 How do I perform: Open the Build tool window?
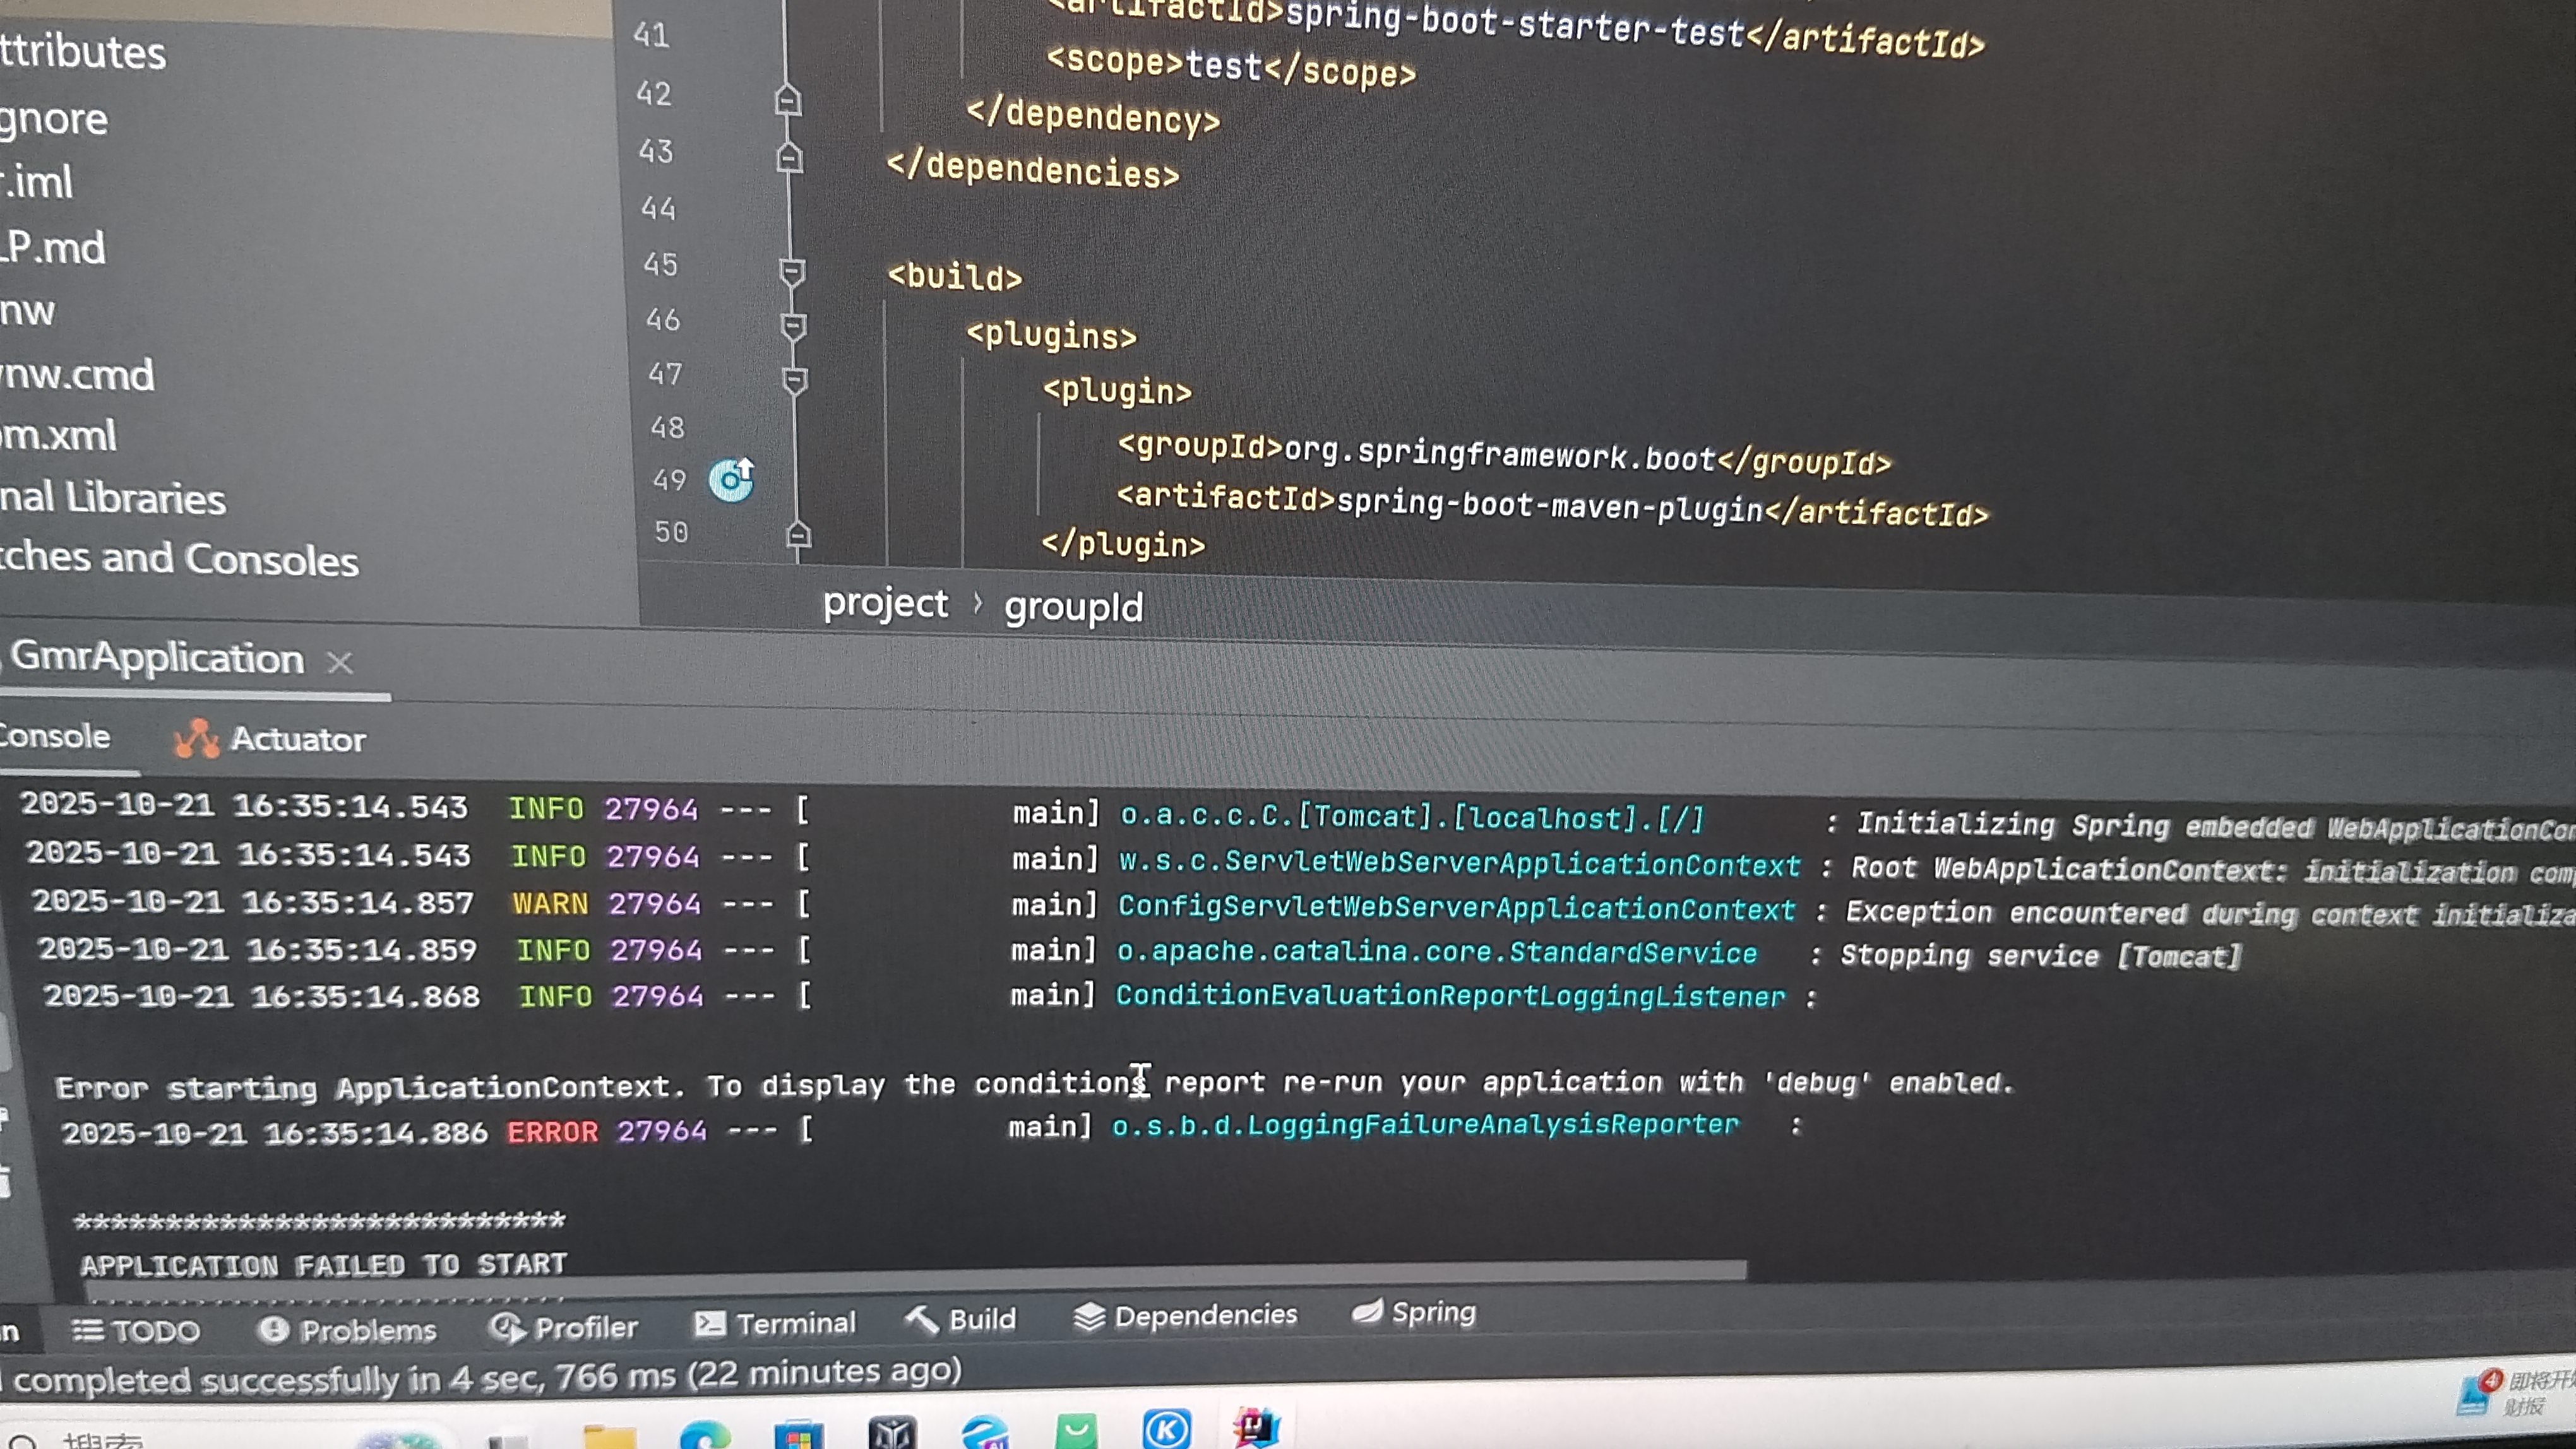(x=960, y=1319)
